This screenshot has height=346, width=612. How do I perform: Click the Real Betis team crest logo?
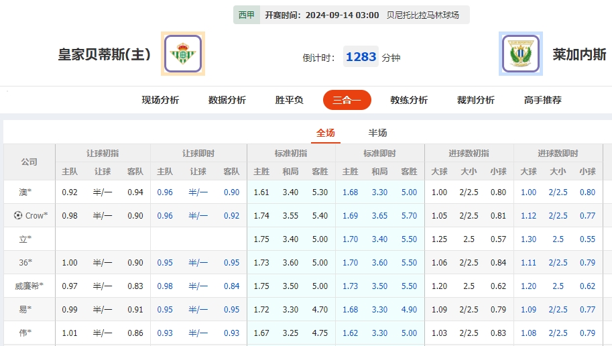pyautogui.click(x=183, y=54)
